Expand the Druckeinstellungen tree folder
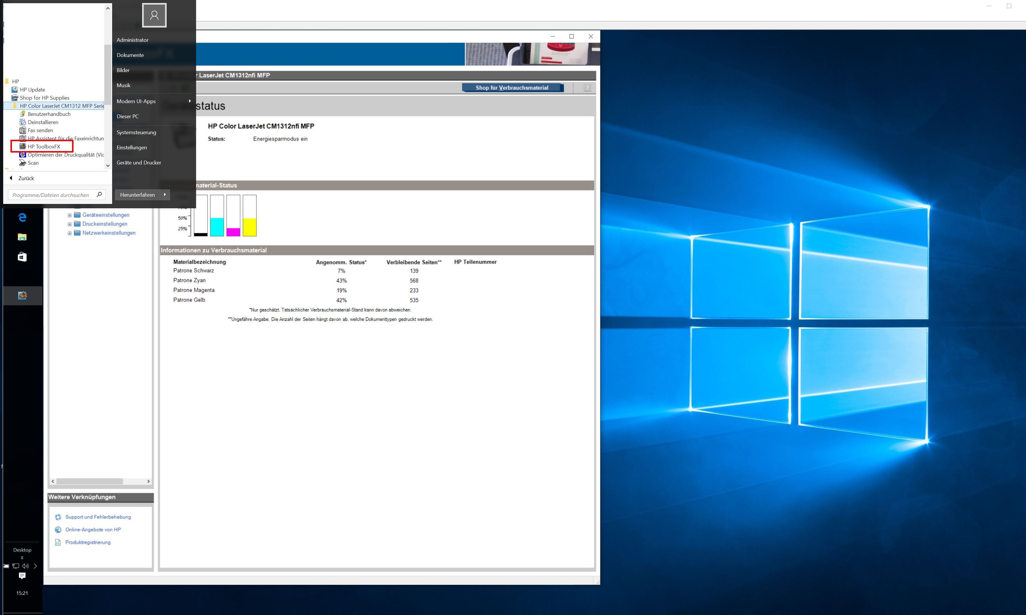Image resolution: width=1026 pixels, height=615 pixels. [x=70, y=224]
